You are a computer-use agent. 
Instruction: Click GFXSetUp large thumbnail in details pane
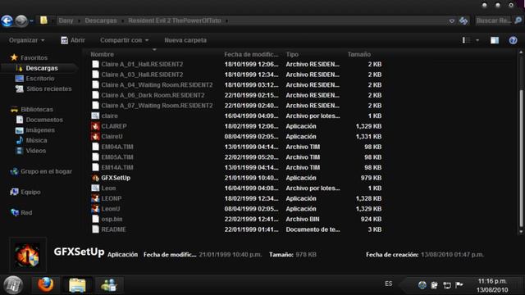[x=27, y=255]
